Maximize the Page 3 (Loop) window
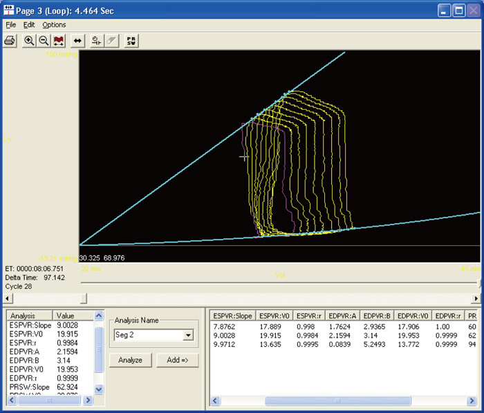 point(459,11)
